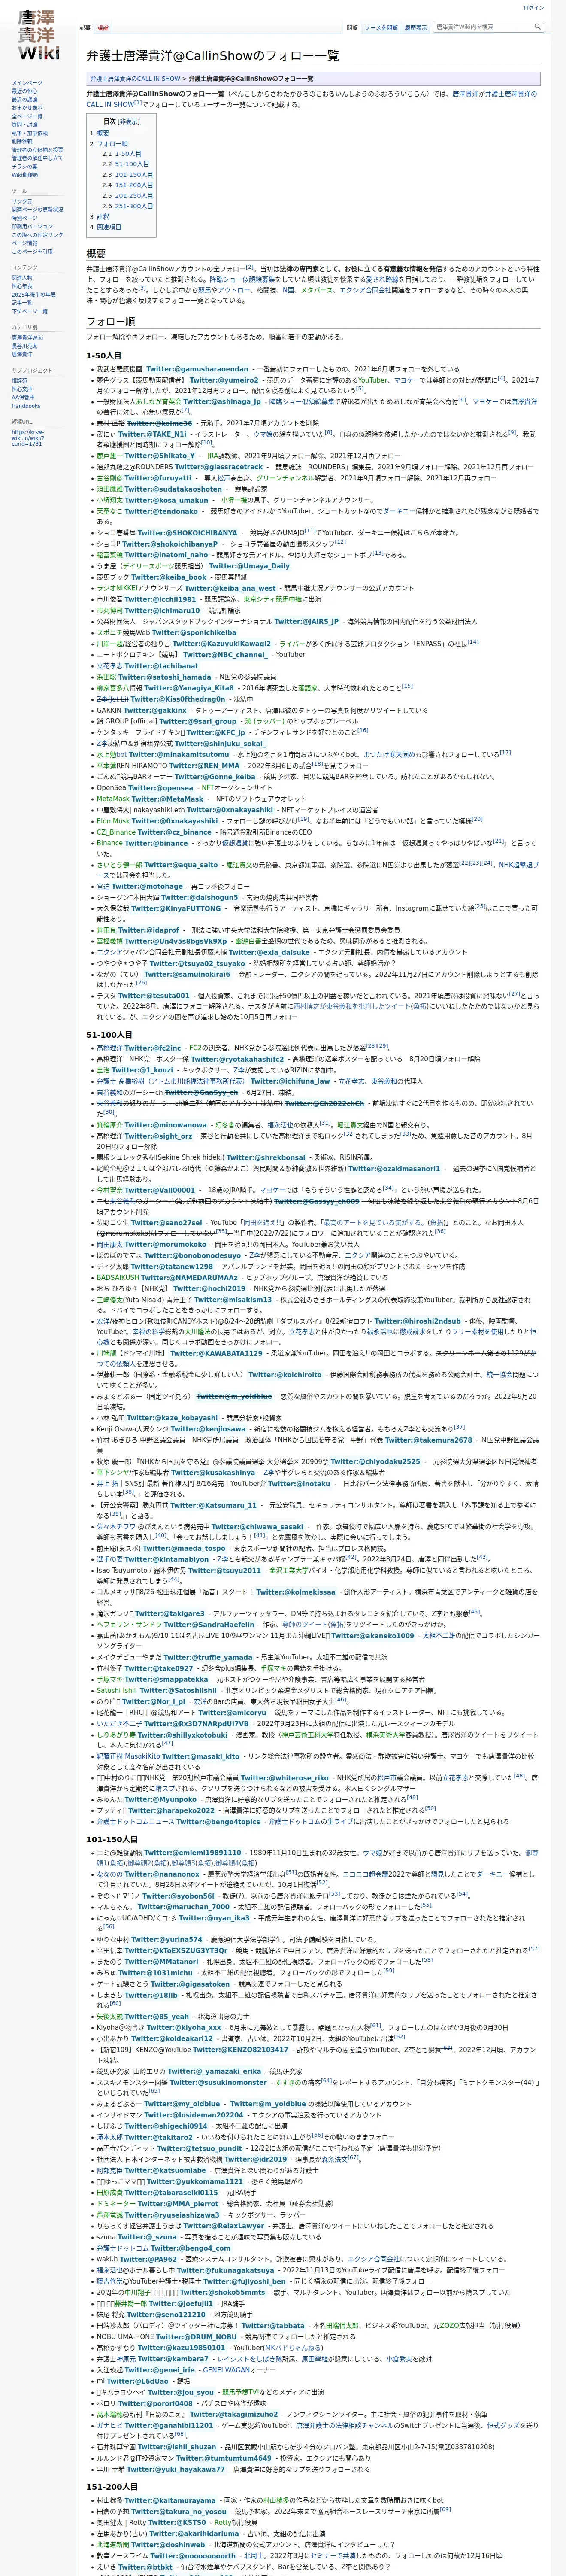Open Twitter:@Umaya_Daily link
Screen dimensions: 566x2576
(x=249, y=566)
